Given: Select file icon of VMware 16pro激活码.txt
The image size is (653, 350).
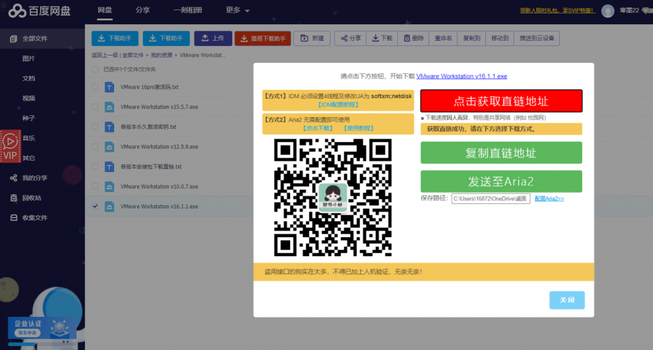Looking at the screenshot, I should (x=109, y=87).
